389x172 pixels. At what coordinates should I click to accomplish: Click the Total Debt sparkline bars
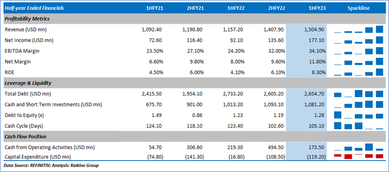pos(358,94)
